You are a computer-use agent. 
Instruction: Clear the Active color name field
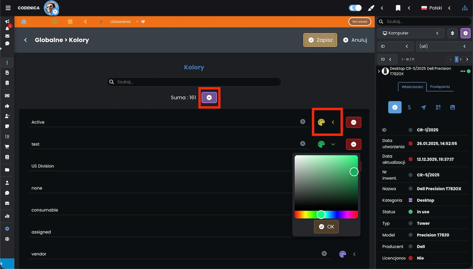point(303,122)
